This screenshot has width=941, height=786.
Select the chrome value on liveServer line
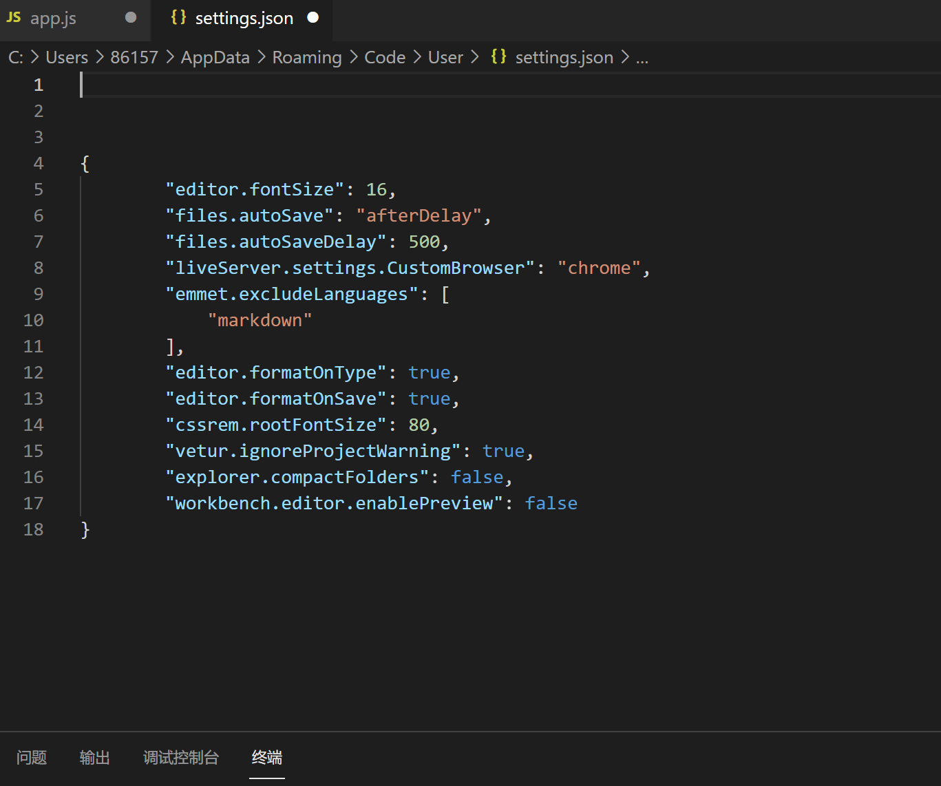[x=600, y=268]
